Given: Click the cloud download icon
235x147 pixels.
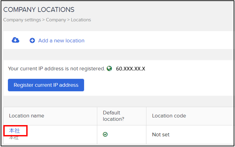Looking at the screenshot, I should (x=15, y=40).
